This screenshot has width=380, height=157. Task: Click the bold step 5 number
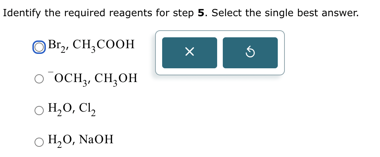(201, 13)
